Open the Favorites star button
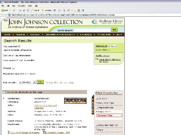 click(x=47, y=10)
